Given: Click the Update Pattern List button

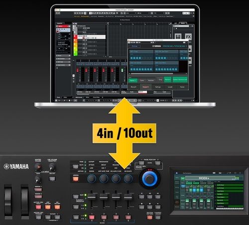Looking at the screenshot, I should [180, 80].
